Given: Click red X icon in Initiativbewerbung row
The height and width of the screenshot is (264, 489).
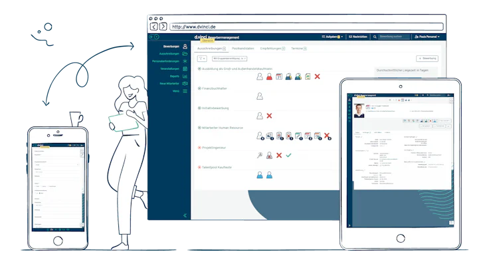Looking at the screenshot, I should (x=270, y=116).
